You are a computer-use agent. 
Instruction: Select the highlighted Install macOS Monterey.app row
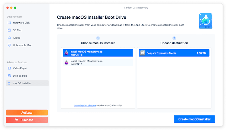click(98, 53)
